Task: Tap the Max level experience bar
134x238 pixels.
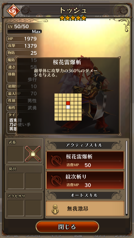Action: pos(25,32)
